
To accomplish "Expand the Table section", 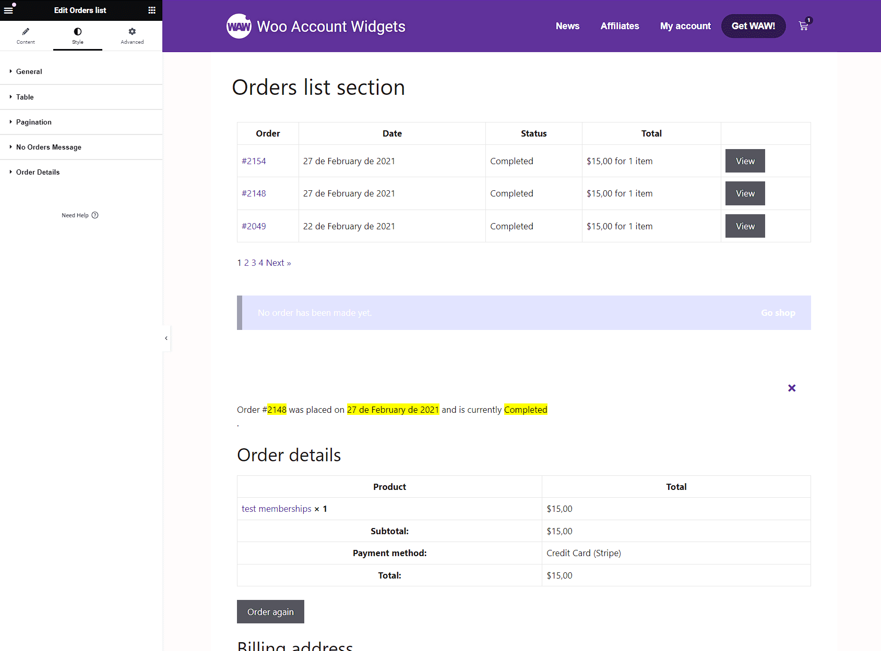I will pyautogui.click(x=81, y=97).
